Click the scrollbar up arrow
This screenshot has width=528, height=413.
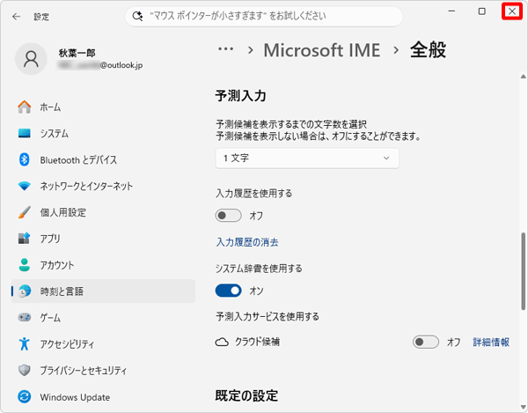[x=523, y=77]
